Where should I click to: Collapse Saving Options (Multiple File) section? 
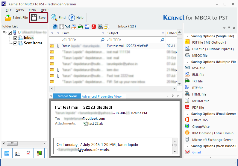188,62
